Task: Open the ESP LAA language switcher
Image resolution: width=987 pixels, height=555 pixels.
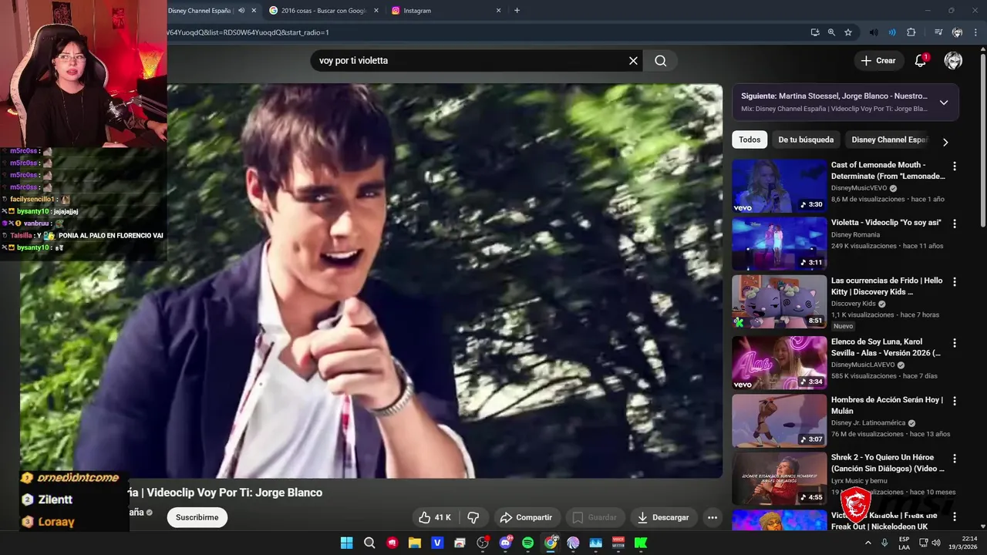Action: click(904, 543)
